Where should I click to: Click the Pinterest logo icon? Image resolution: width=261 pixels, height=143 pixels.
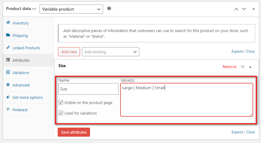[x=8, y=109]
